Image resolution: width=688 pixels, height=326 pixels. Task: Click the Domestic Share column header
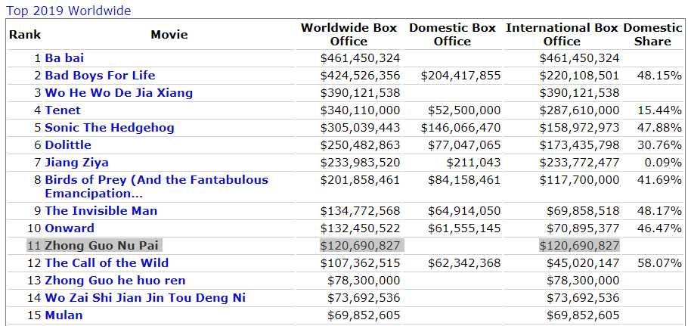[x=652, y=35]
